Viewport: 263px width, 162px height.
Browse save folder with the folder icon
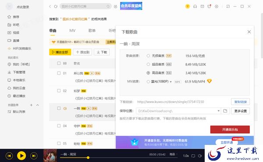225,111
